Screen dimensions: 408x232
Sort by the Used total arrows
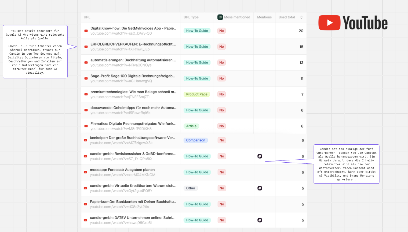pos(301,17)
